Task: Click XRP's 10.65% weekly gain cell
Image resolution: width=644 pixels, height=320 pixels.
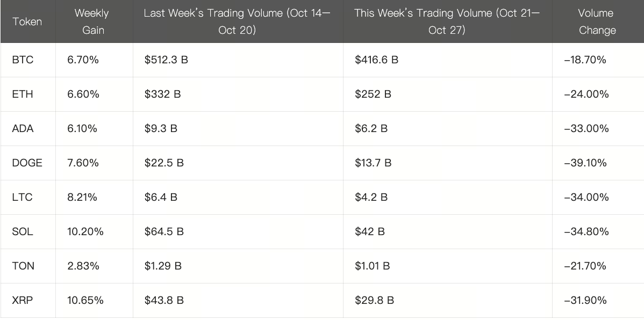Action: pos(85,300)
